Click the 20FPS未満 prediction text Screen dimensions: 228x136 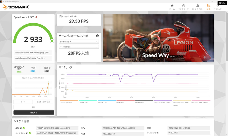click(x=79, y=53)
